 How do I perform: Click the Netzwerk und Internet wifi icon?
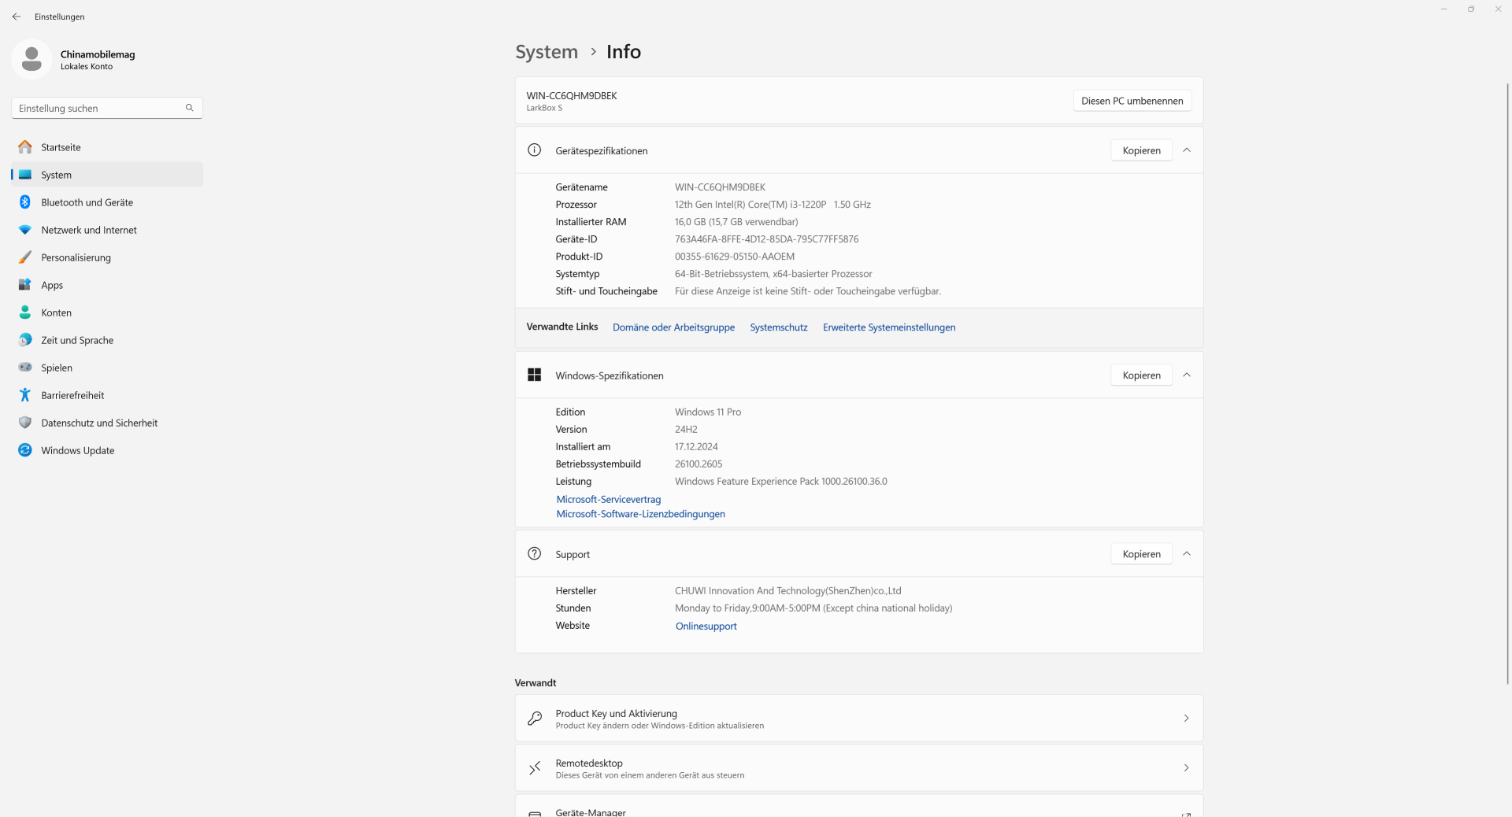pos(25,230)
